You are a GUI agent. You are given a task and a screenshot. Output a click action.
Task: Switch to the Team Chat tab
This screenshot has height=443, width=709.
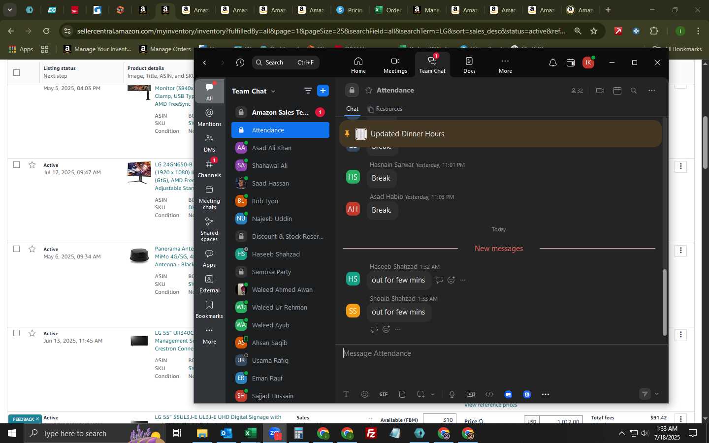tap(432, 65)
